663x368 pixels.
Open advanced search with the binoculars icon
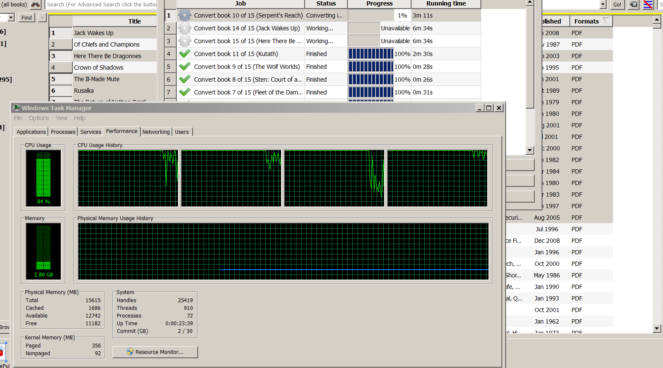point(36,5)
